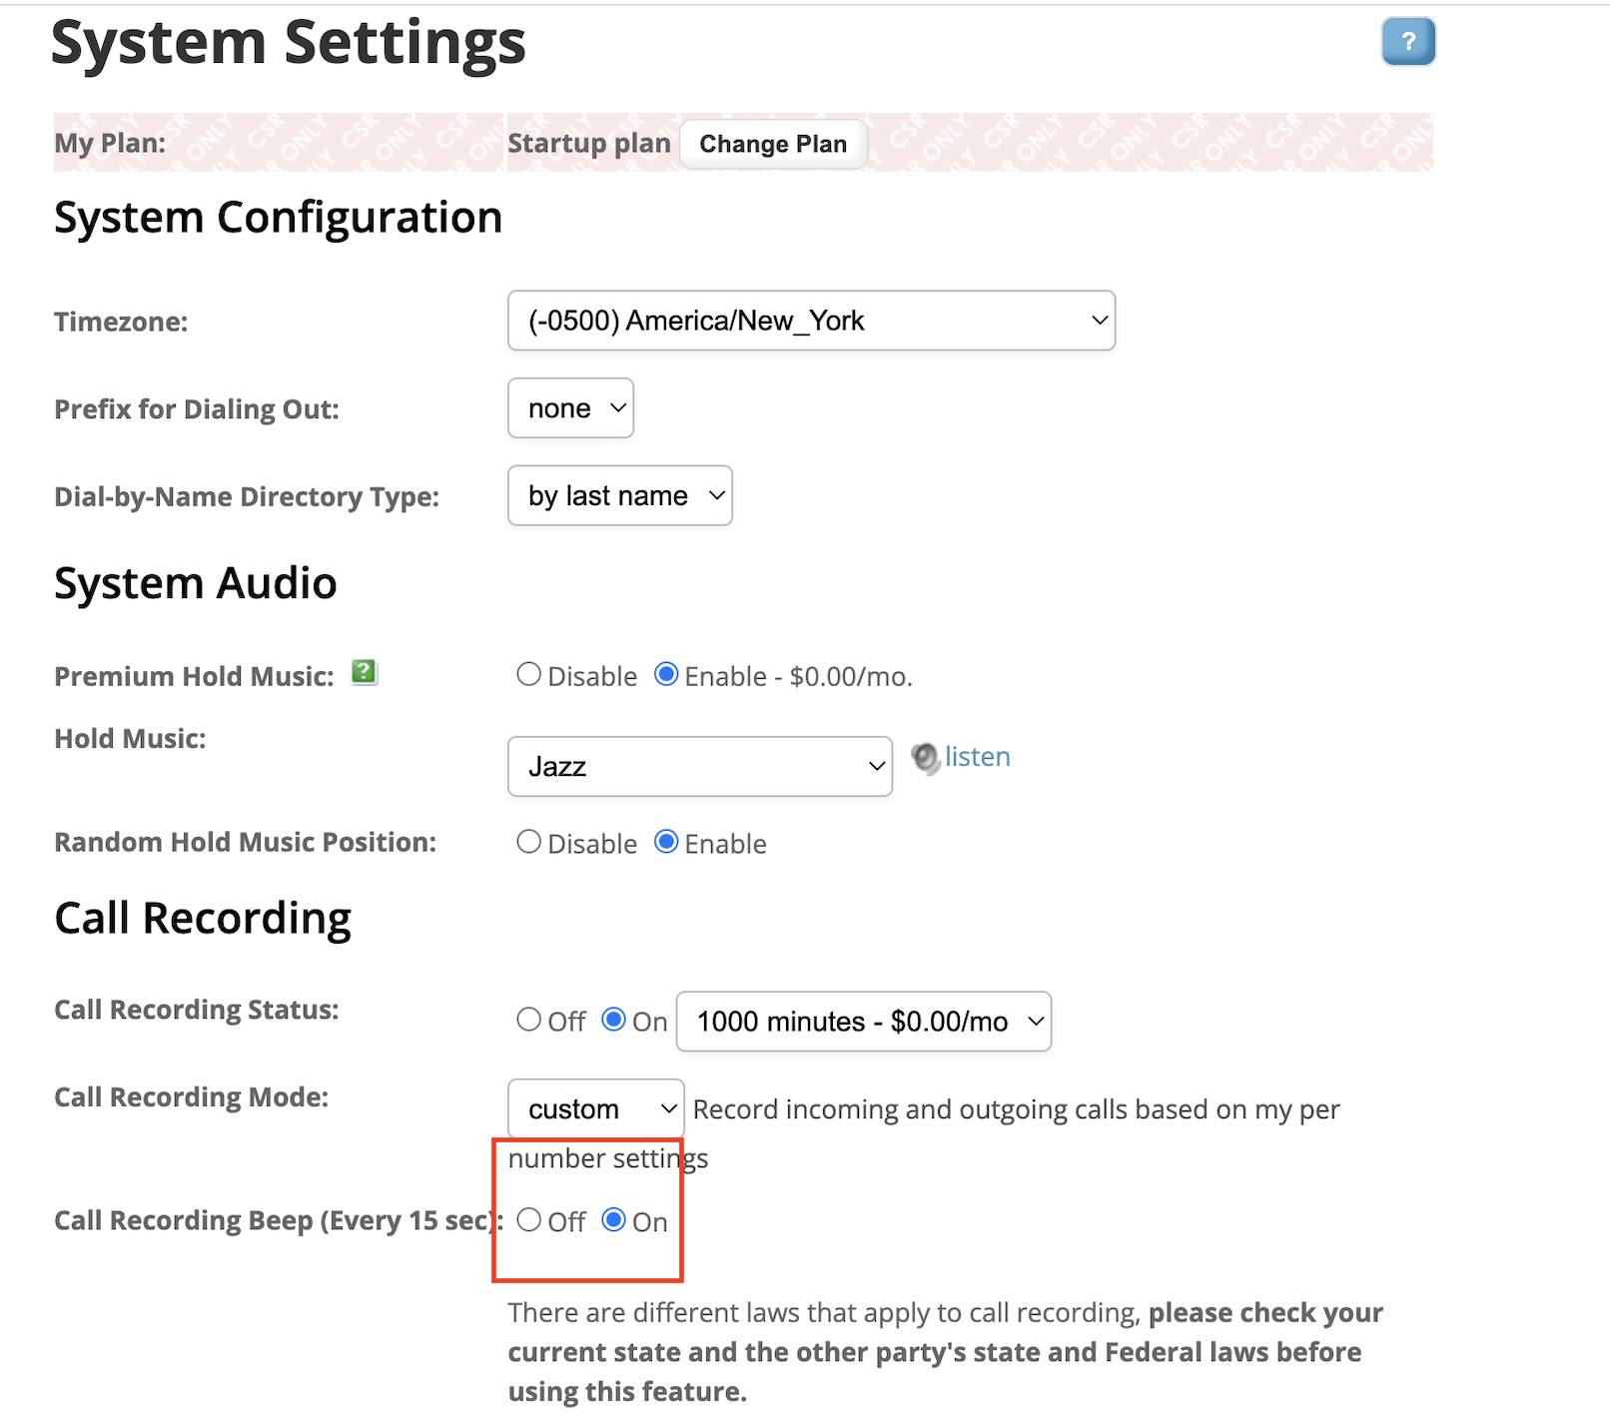The image size is (1610, 1428).
Task: Disable Random Hold Music Position
Action: point(528,841)
